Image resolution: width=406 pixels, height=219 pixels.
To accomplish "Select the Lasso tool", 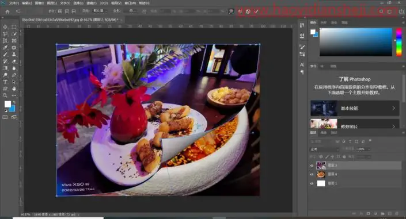I will (5, 34).
